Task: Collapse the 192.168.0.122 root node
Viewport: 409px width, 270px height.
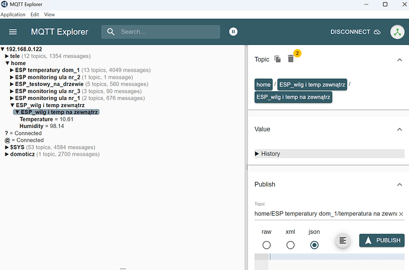Action: click(2, 49)
